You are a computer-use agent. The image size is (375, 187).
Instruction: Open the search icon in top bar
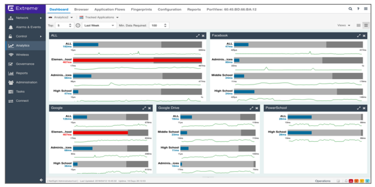click(350, 9)
